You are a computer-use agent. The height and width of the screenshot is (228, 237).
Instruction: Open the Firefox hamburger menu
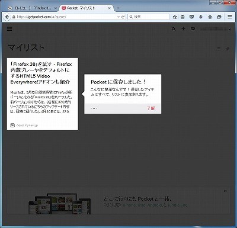230,17
